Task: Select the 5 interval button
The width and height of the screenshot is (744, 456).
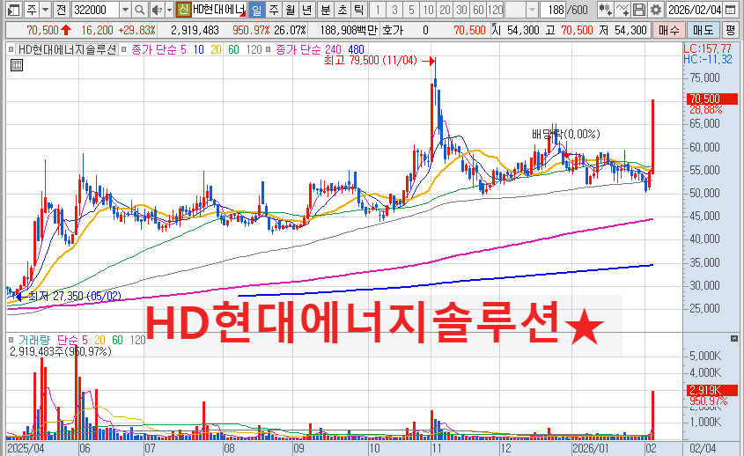Action: point(411,10)
